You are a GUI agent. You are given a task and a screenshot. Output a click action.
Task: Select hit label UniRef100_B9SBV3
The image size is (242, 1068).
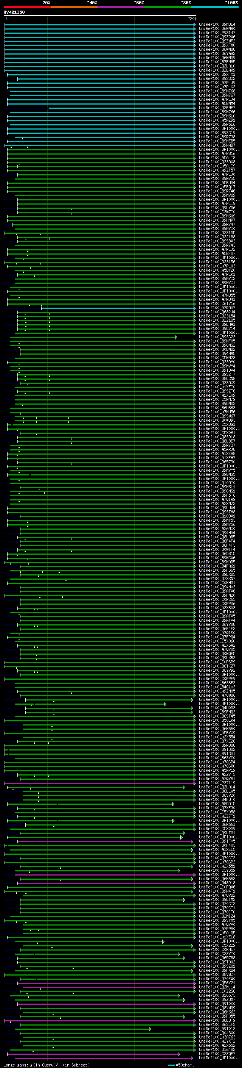click(x=217, y=241)
